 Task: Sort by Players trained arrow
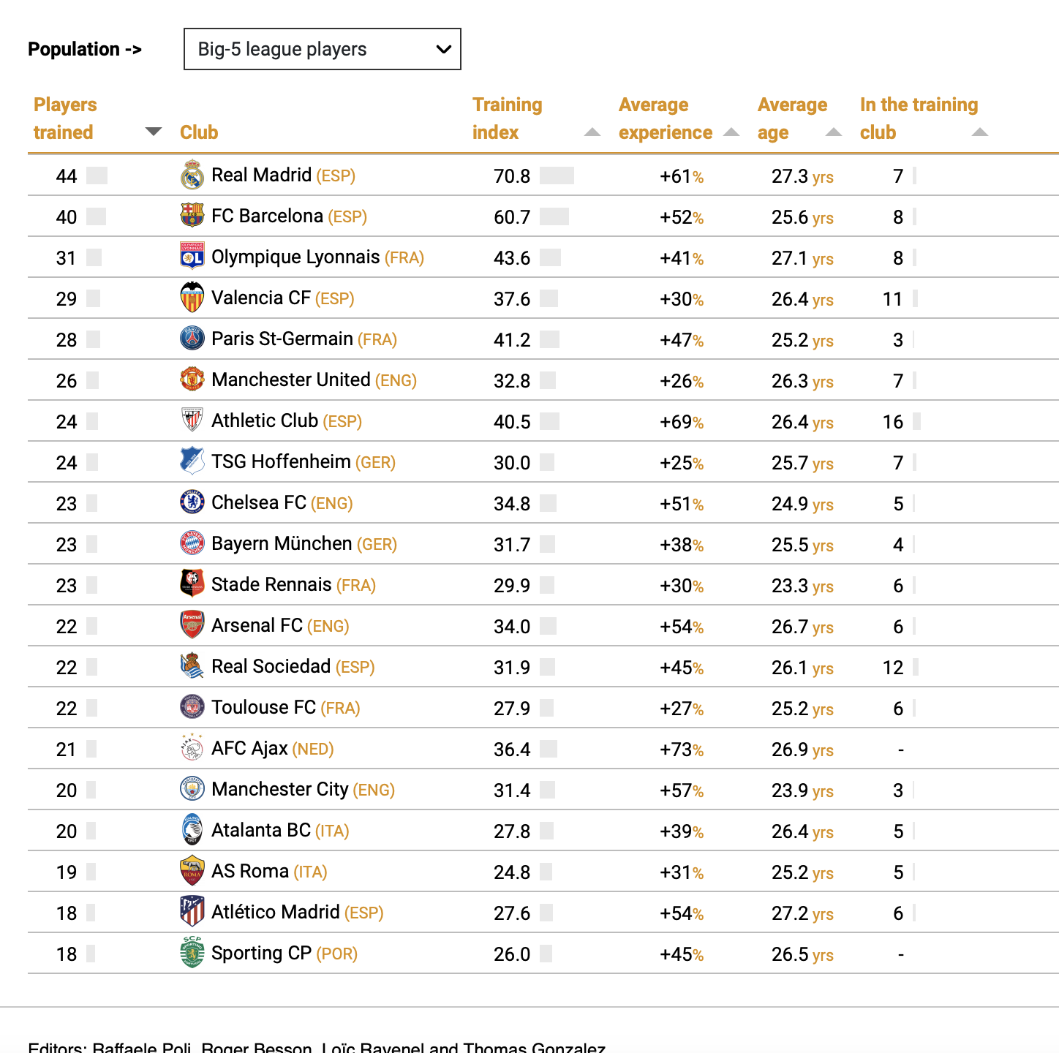click(154, 132)
